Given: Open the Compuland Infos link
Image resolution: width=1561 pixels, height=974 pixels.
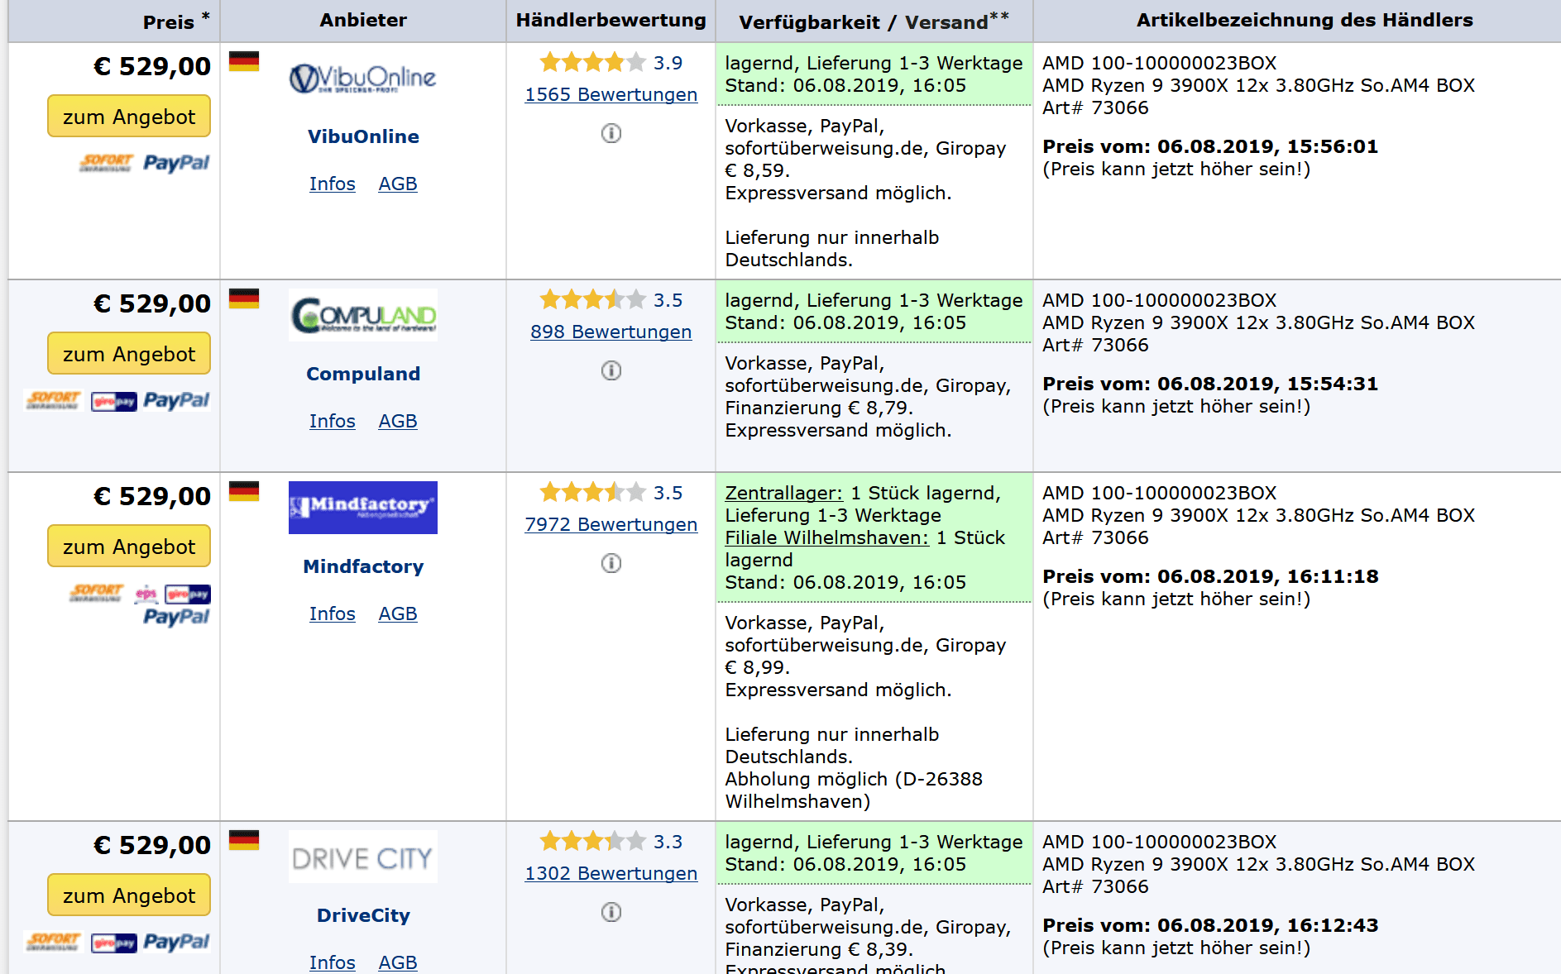Looking at the screenshot, I should [333, 421].
